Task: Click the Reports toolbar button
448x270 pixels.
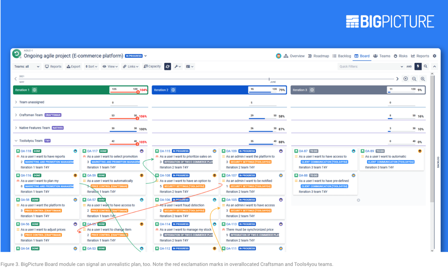Action: coord(53,66)
